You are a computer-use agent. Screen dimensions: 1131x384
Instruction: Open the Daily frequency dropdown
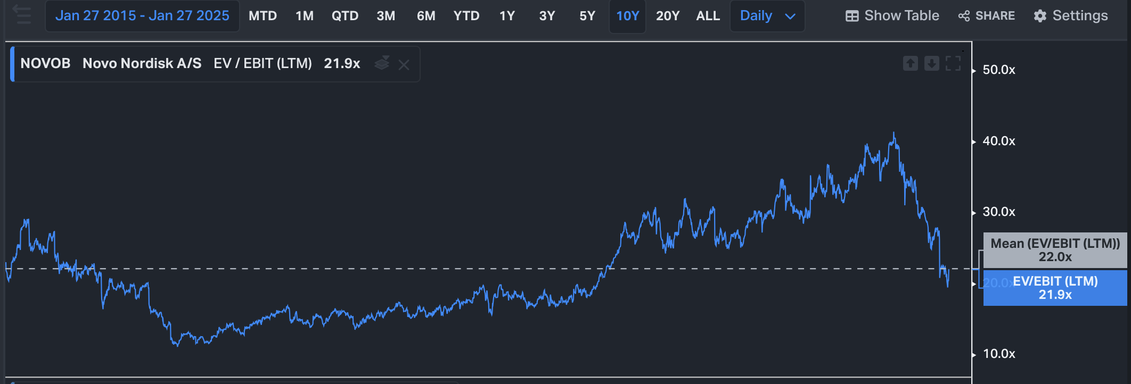(767, 16)
